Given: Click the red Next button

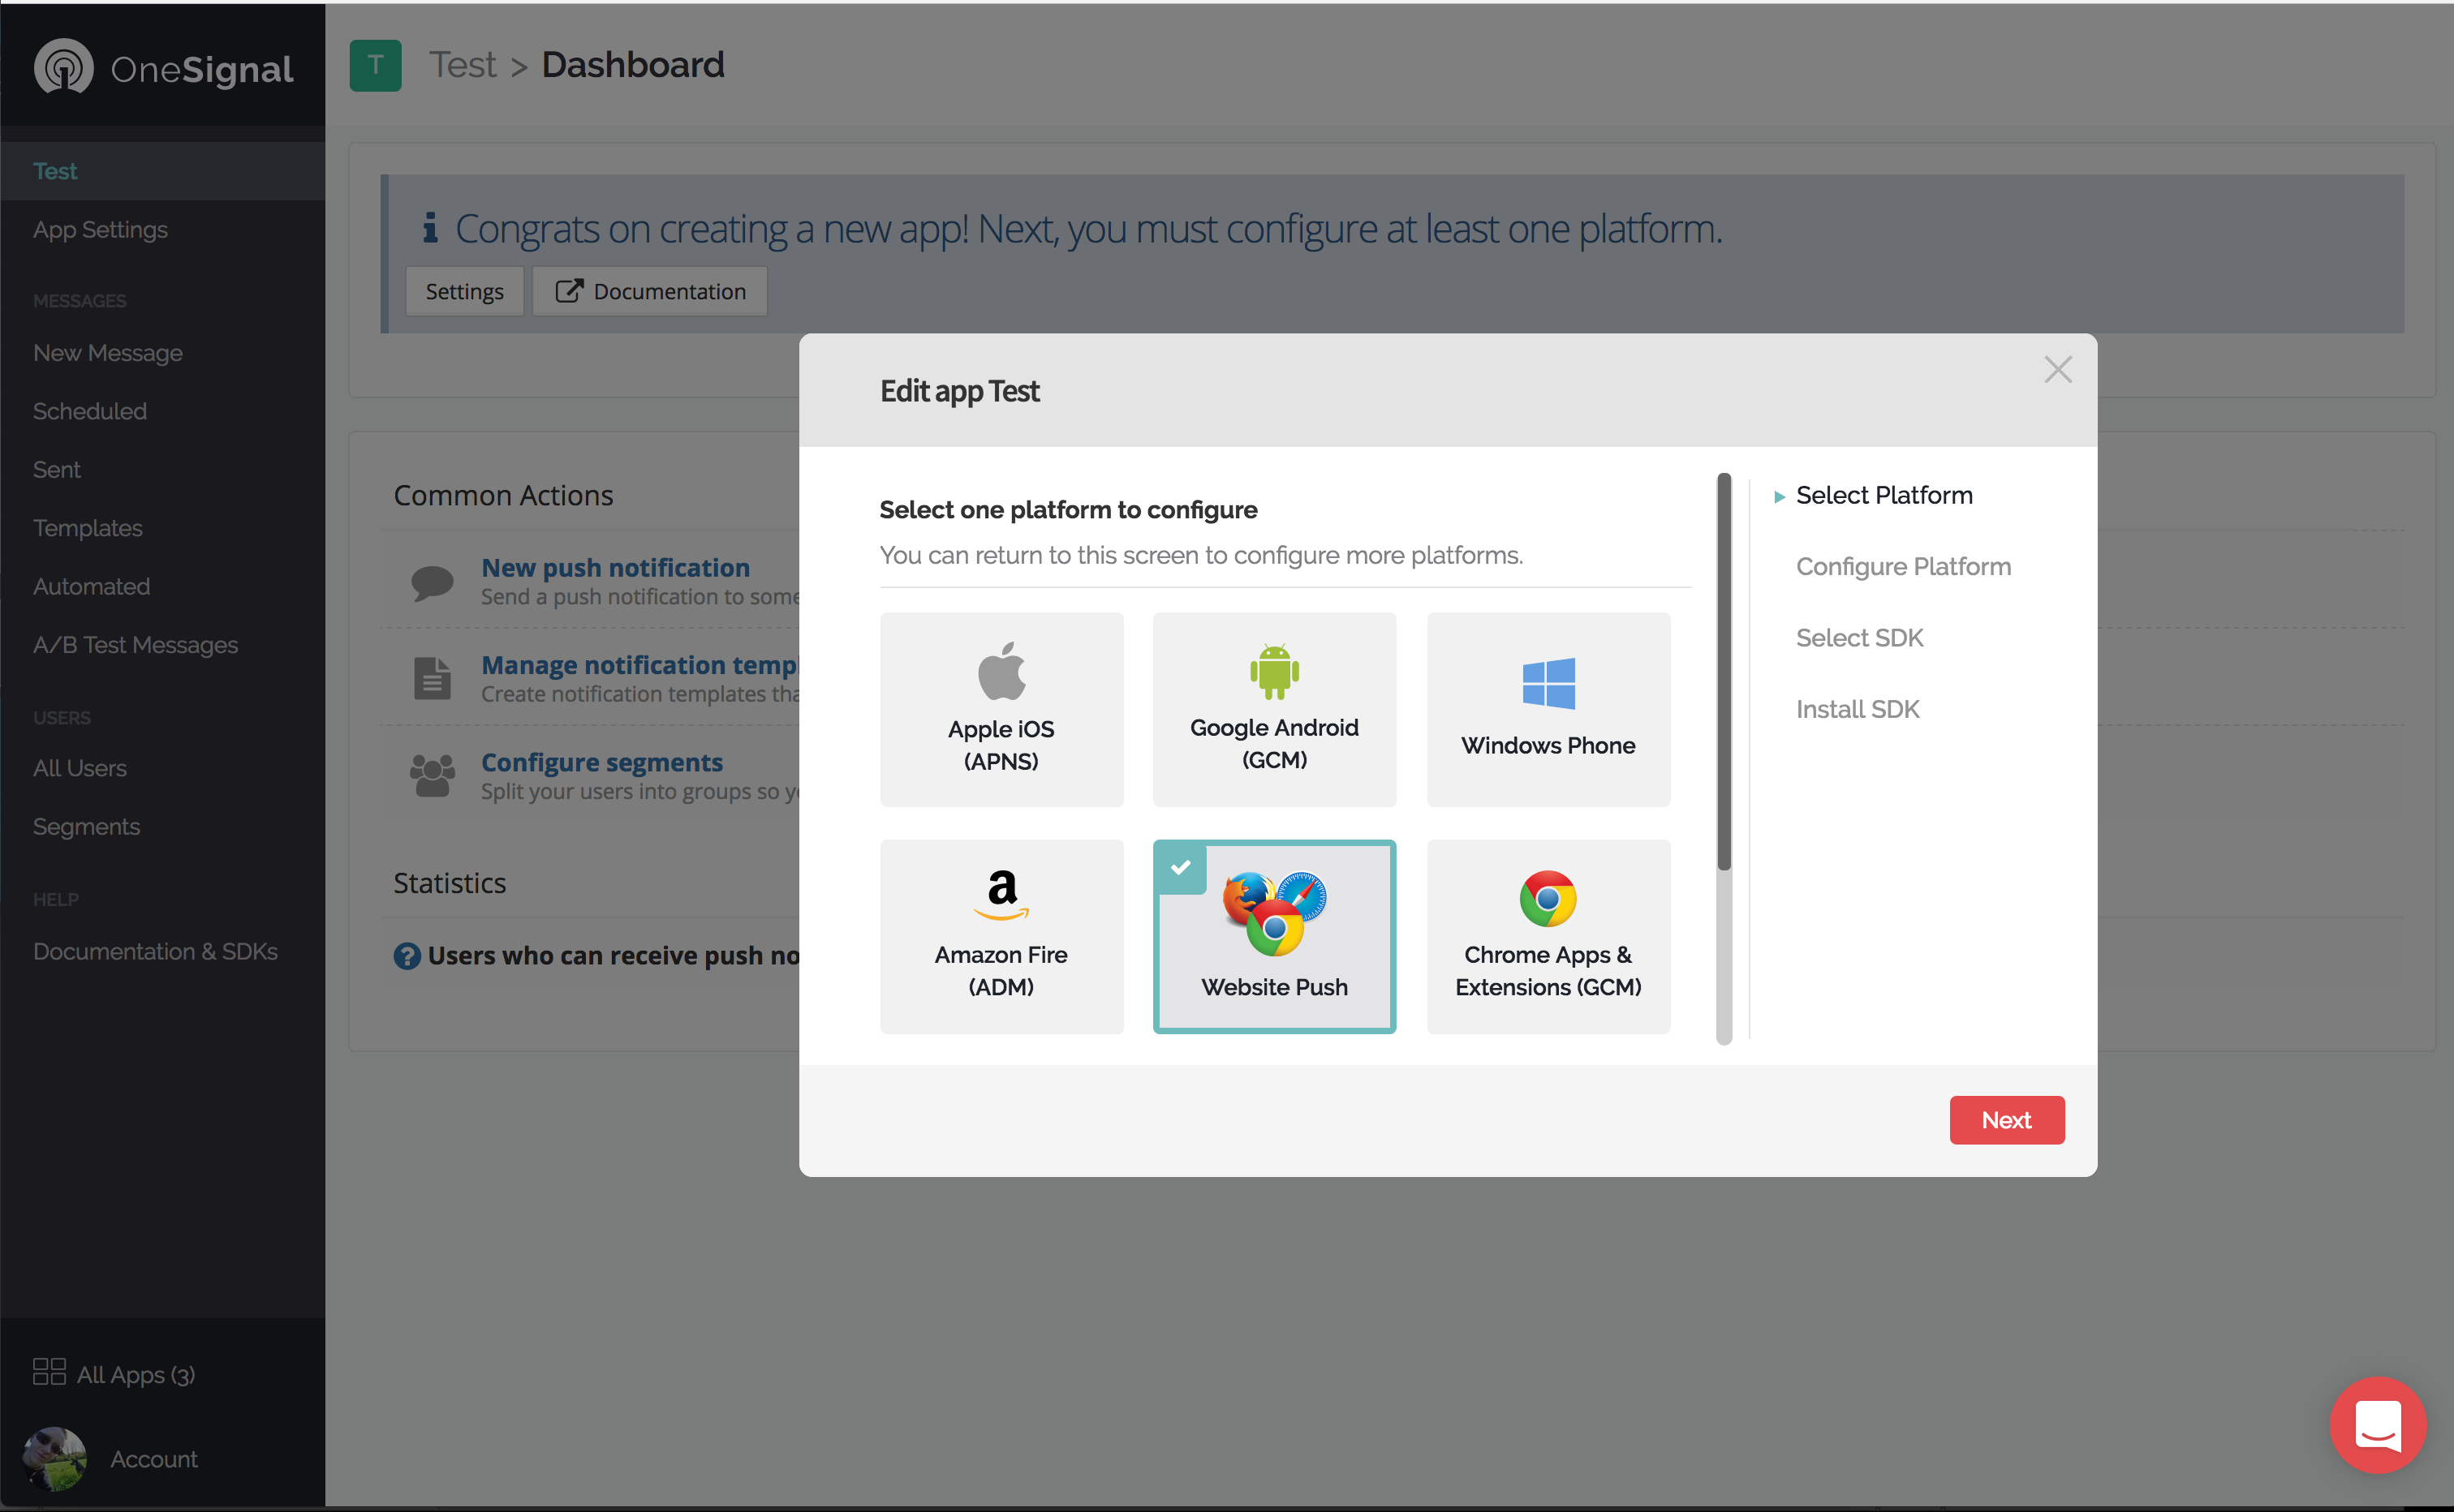Looking at the screenshot, I should [2006, 1120].
